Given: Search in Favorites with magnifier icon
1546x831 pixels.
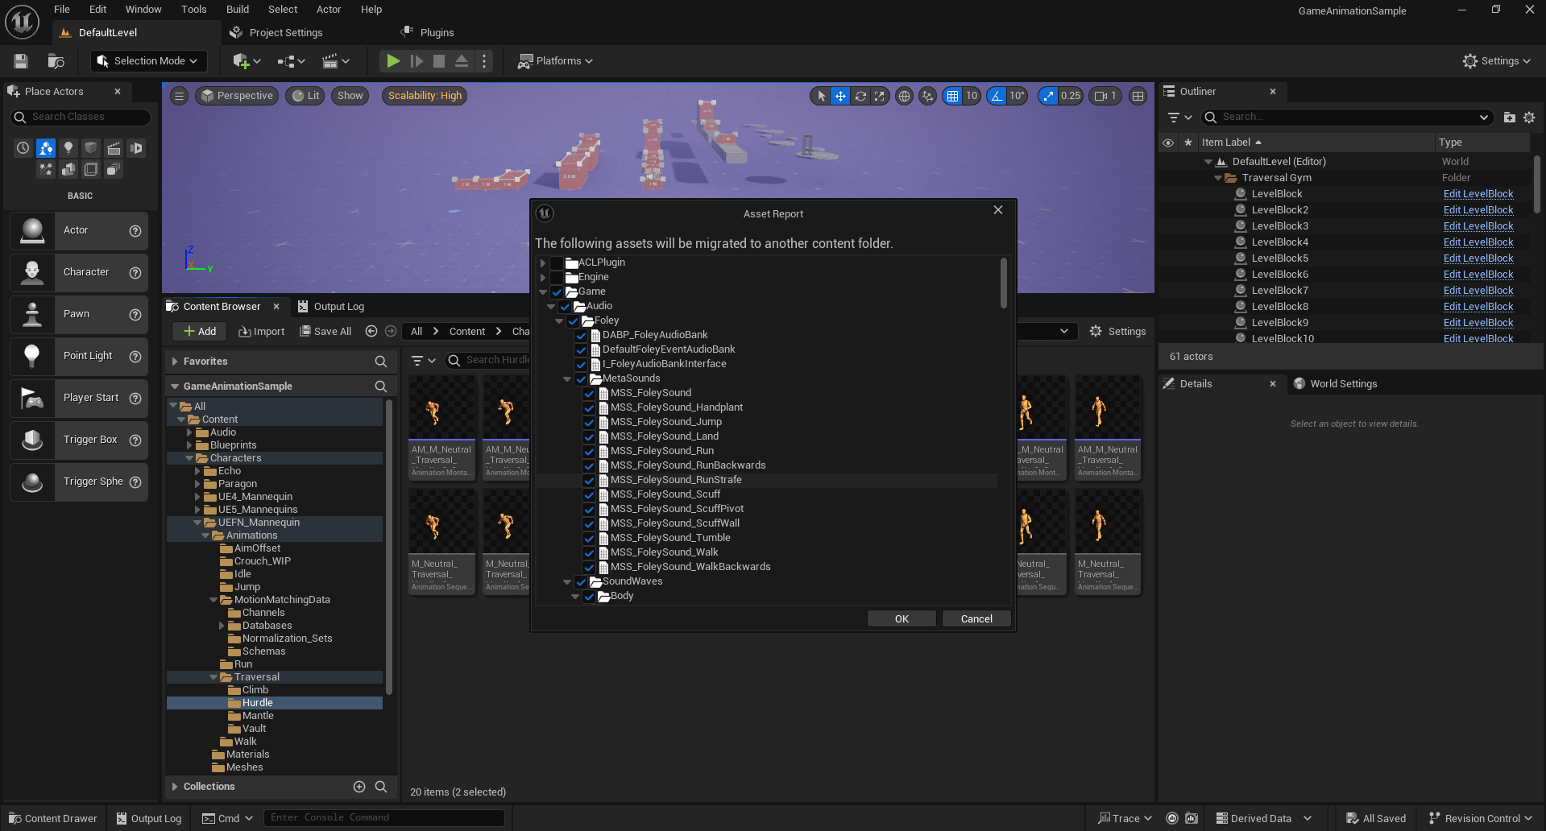Looking at the screenshot, I should coord(381,362).
